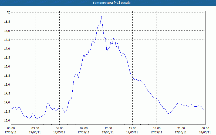Select the °C unit label on the axis

(8, 12)
